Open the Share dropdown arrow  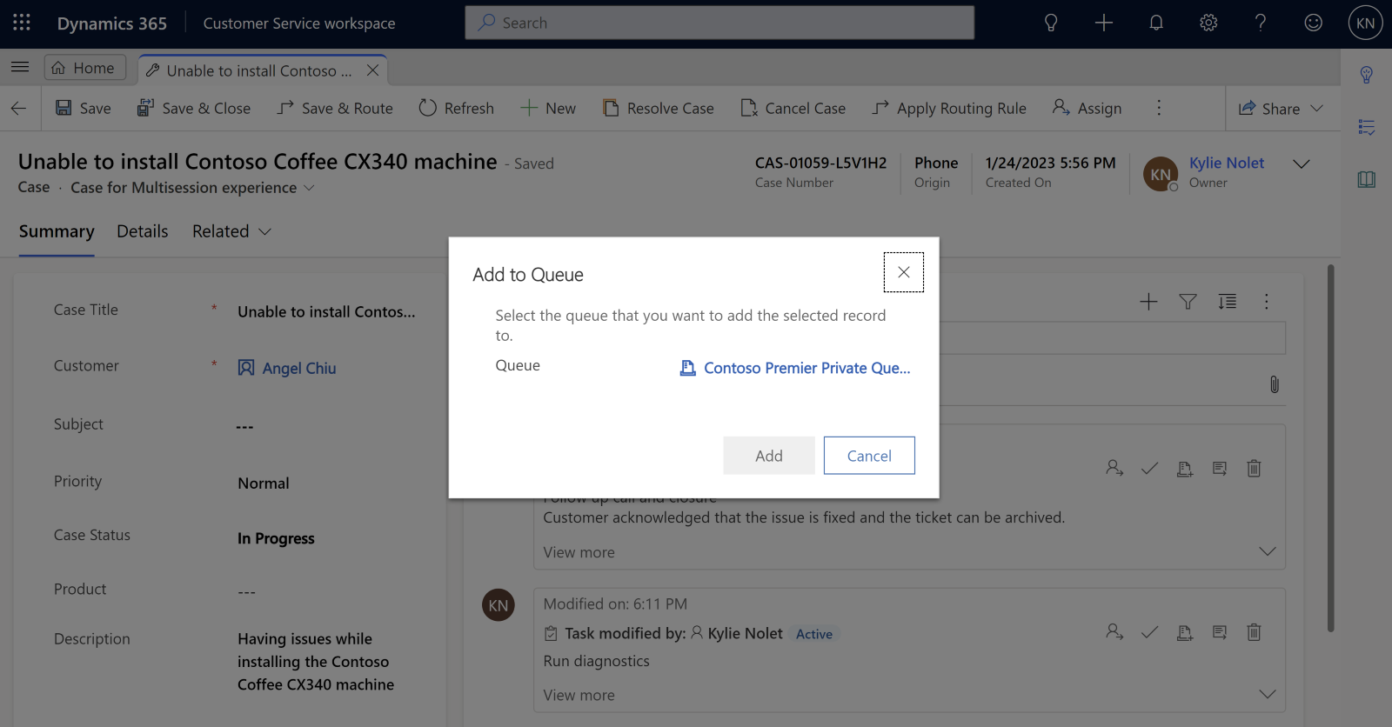(x=1316, y=109)
